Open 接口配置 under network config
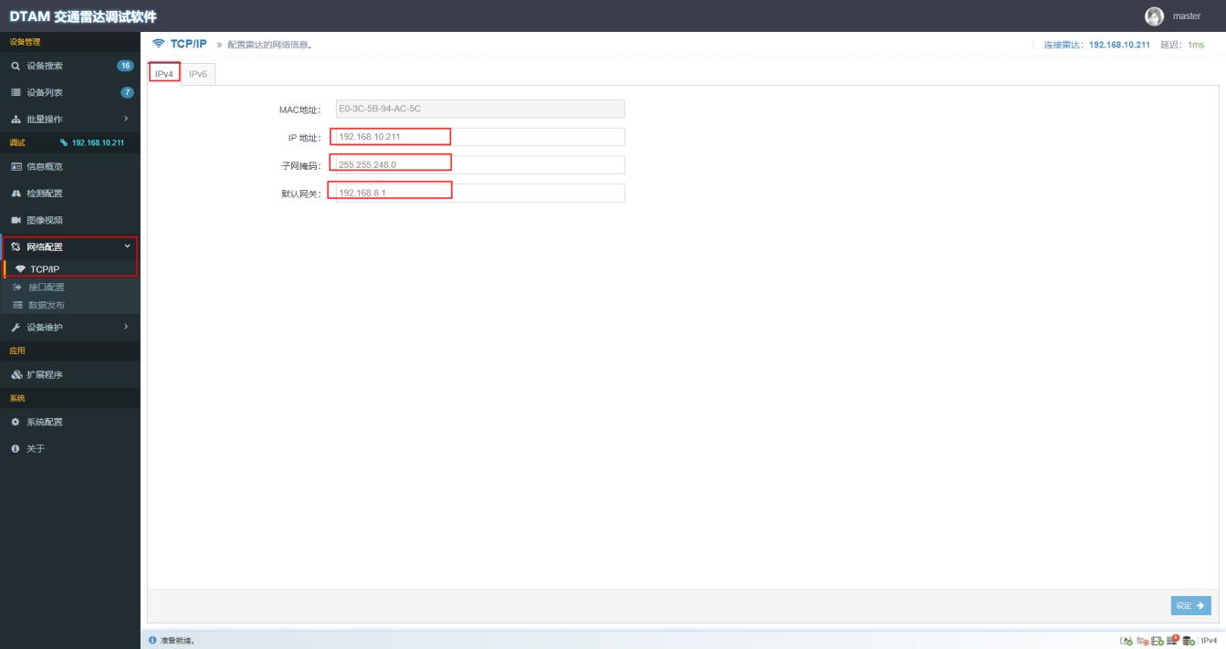The width and height of the screenshot is (1226, 649). pos(45,287)
